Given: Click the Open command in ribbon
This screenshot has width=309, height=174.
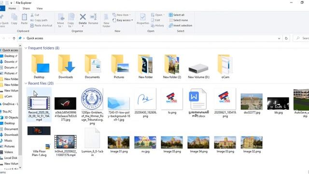Looking at the screenshot, I should (158, 15).
